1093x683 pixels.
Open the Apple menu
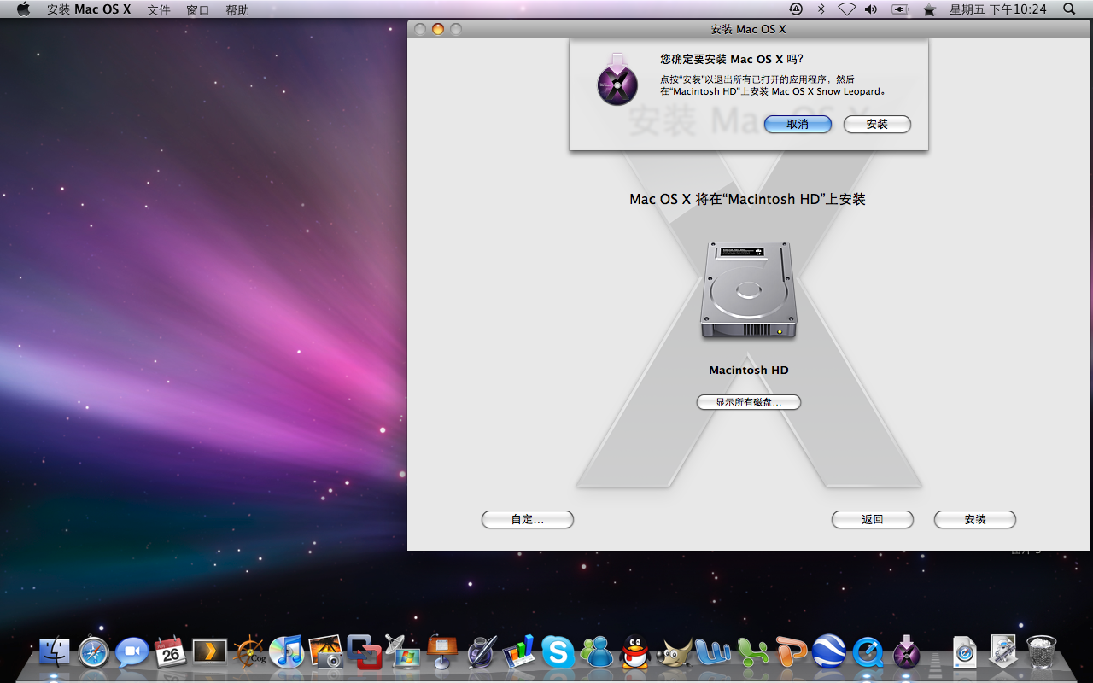point(23,9)
